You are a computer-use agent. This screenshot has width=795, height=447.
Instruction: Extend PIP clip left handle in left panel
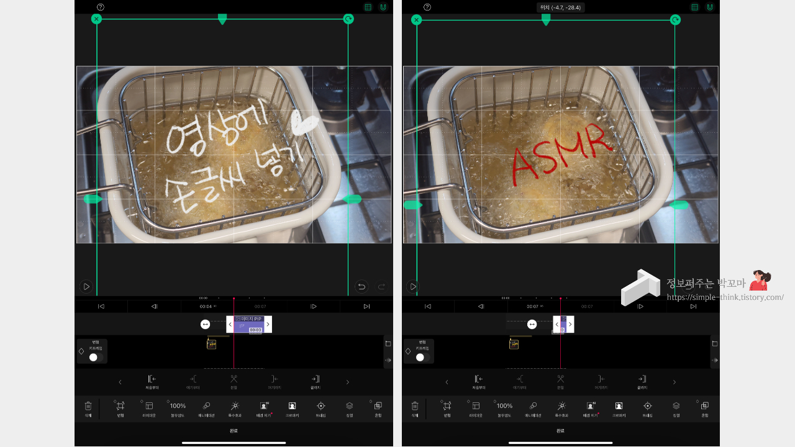pyautogui.click(x=230, y=324)
